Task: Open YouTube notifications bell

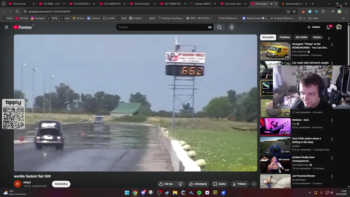Action: 329,27
